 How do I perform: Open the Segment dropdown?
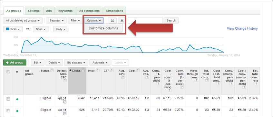[56, 20]
